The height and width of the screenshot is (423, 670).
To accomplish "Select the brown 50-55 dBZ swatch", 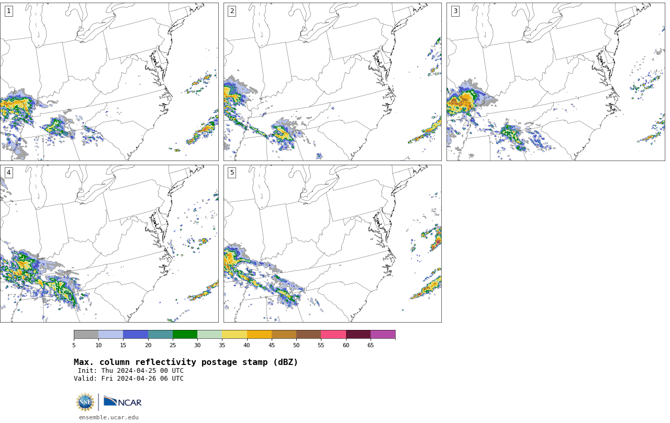I will pyautogui.click(x=309, y=335).
